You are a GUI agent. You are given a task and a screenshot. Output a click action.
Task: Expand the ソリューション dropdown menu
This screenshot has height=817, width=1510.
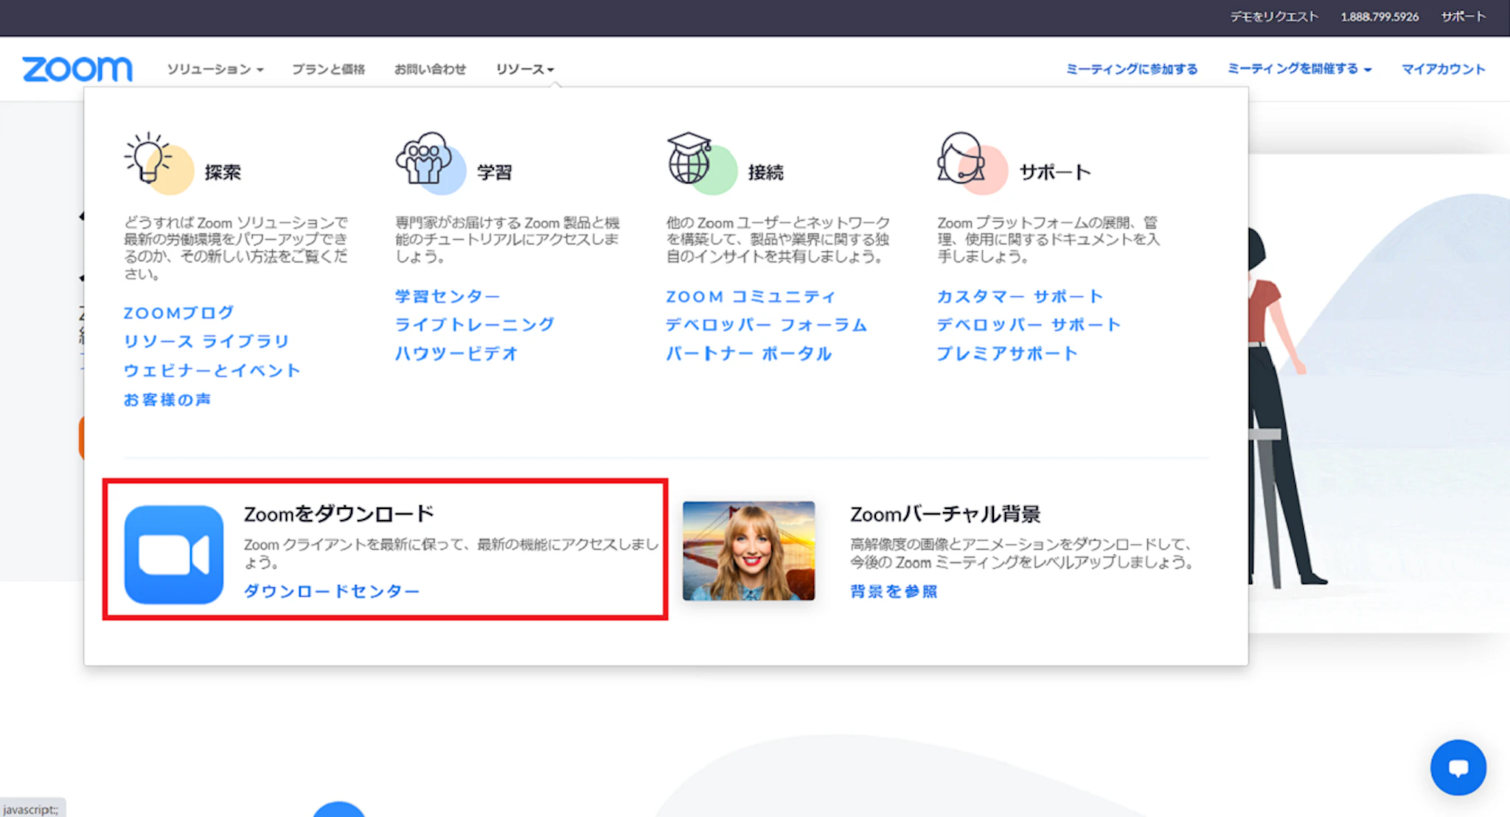coord(215,69)
